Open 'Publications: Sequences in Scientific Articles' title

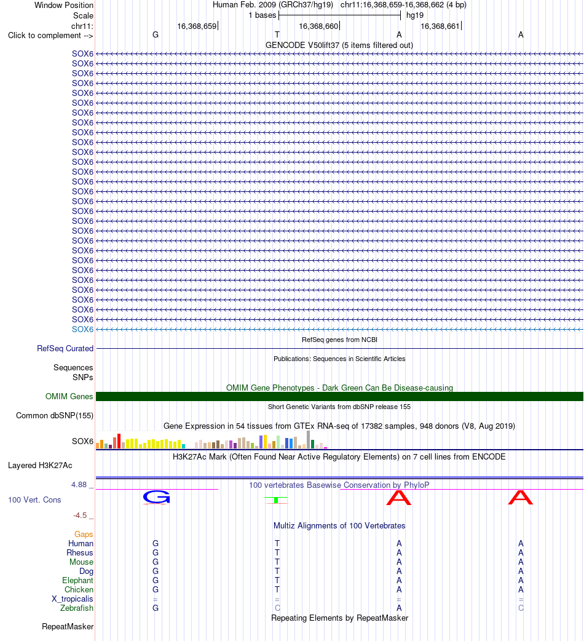coord(339,359)
